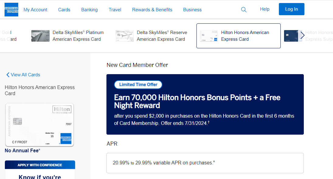
Task: Open the Business menu
Action: click(192, 9)
